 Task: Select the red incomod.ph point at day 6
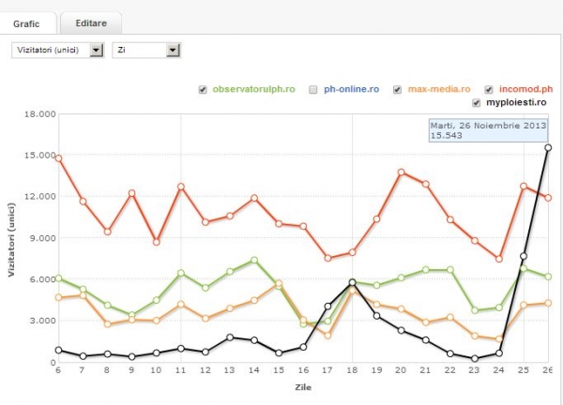[x=58, y=158]
